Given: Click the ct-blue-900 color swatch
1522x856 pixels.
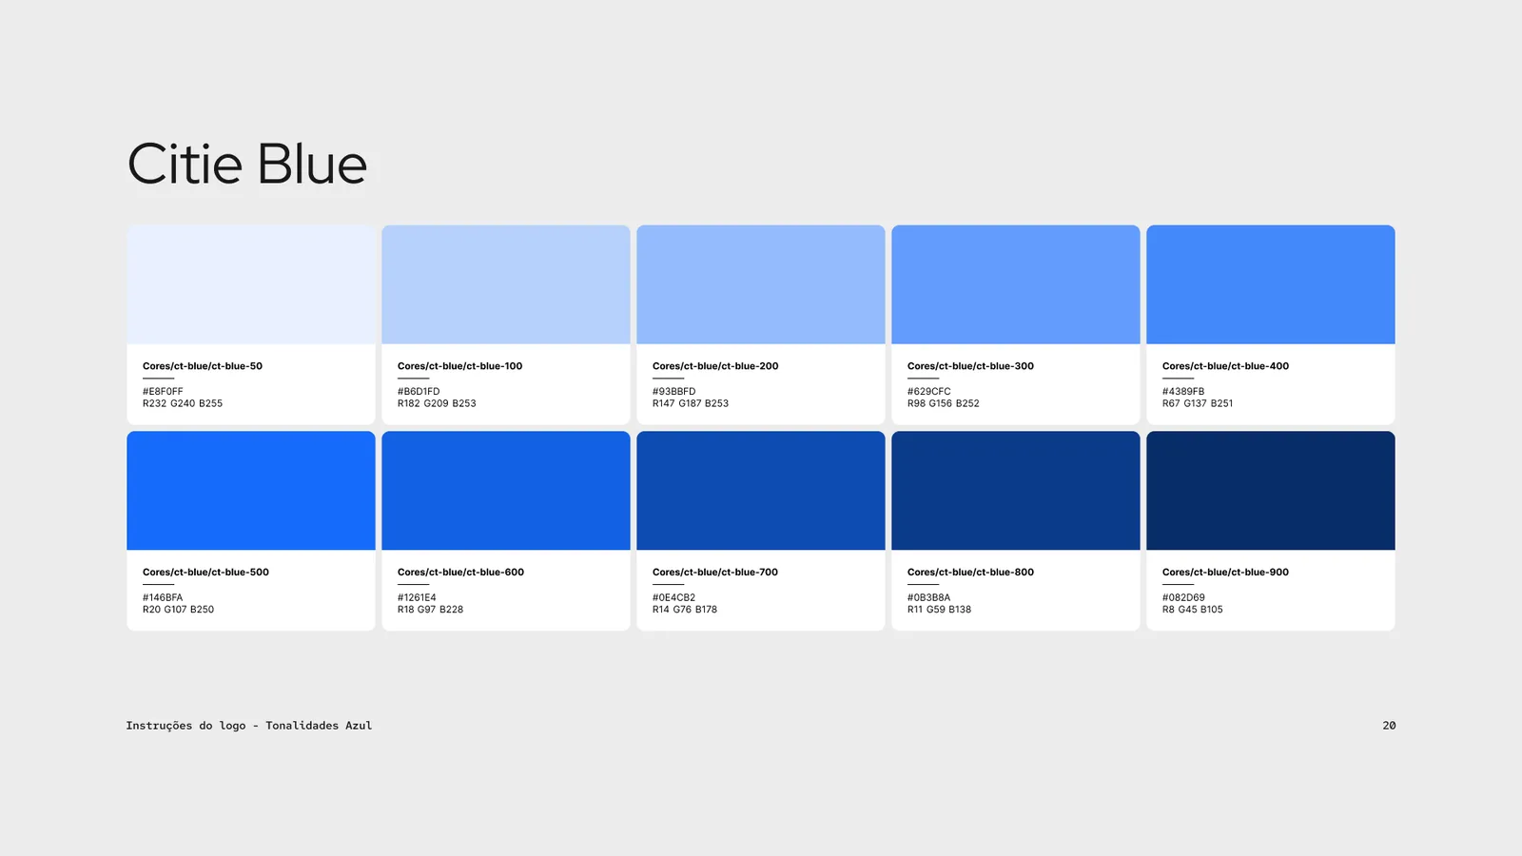Looking at the screenshot, I should tap(1271, 491).
